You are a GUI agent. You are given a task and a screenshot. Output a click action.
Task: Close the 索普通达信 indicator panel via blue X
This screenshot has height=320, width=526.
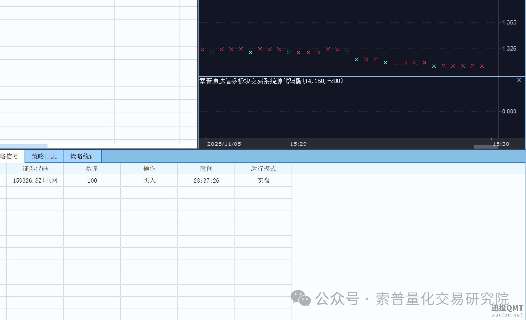(519, 80)
